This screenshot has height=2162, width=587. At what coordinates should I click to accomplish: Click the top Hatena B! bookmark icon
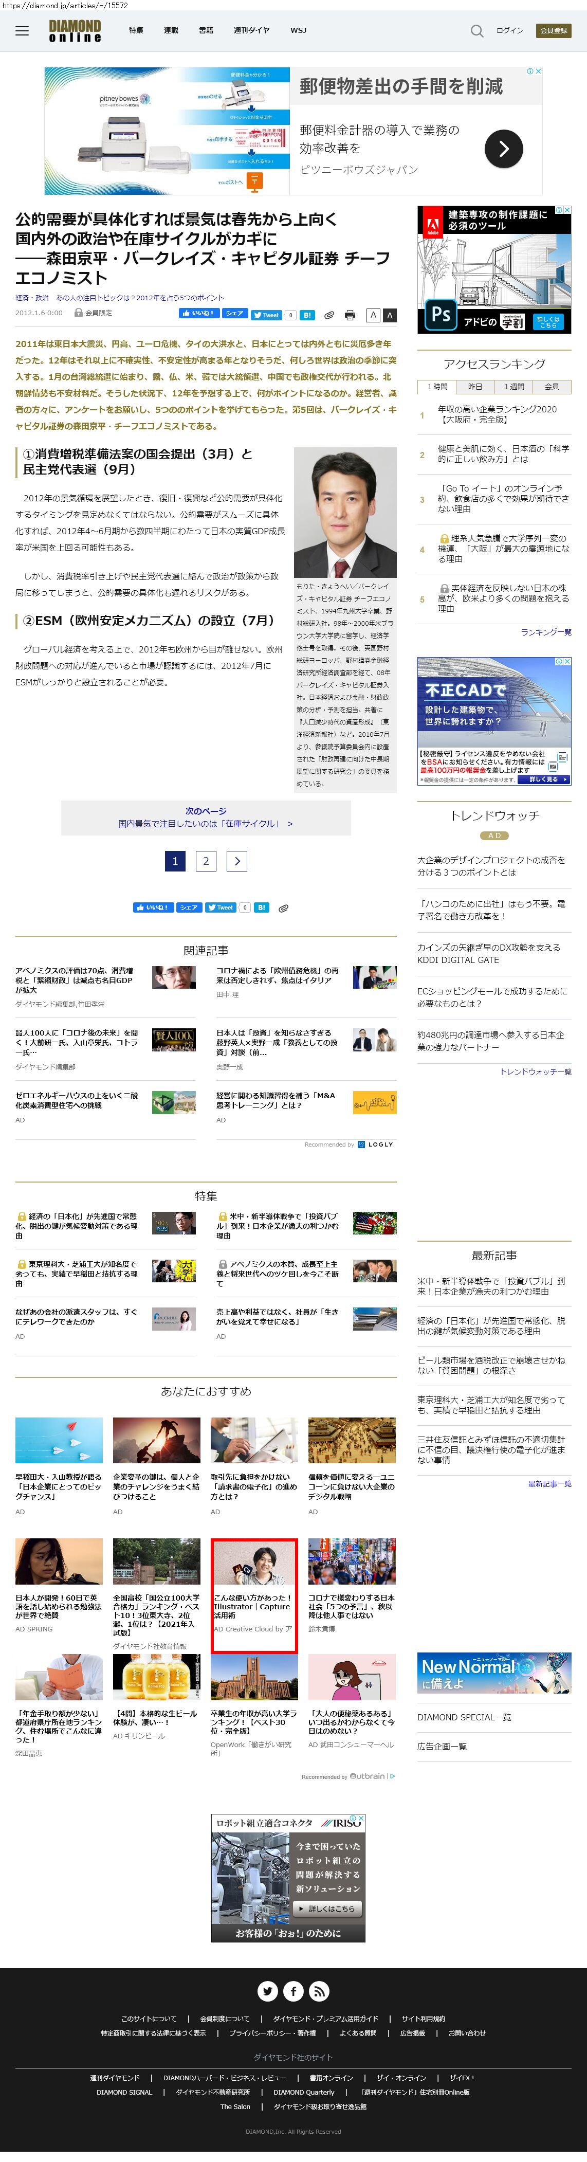(308, 315)
